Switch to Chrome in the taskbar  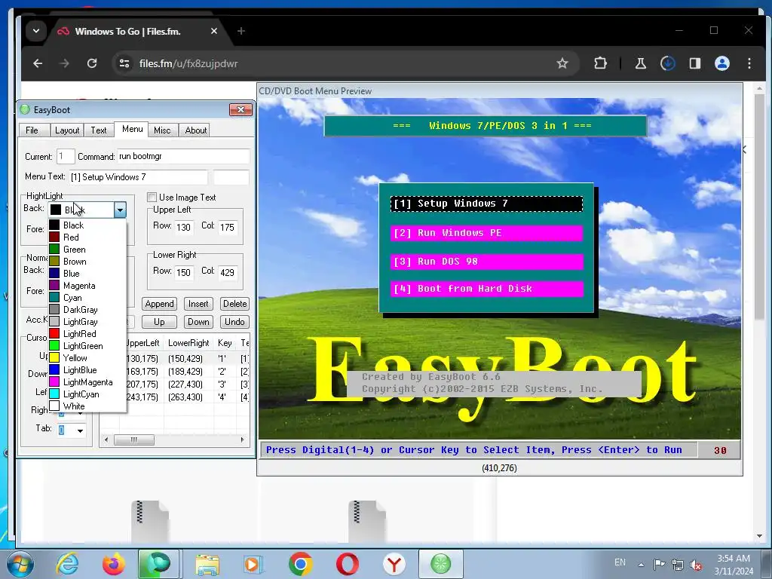[300, 564]
